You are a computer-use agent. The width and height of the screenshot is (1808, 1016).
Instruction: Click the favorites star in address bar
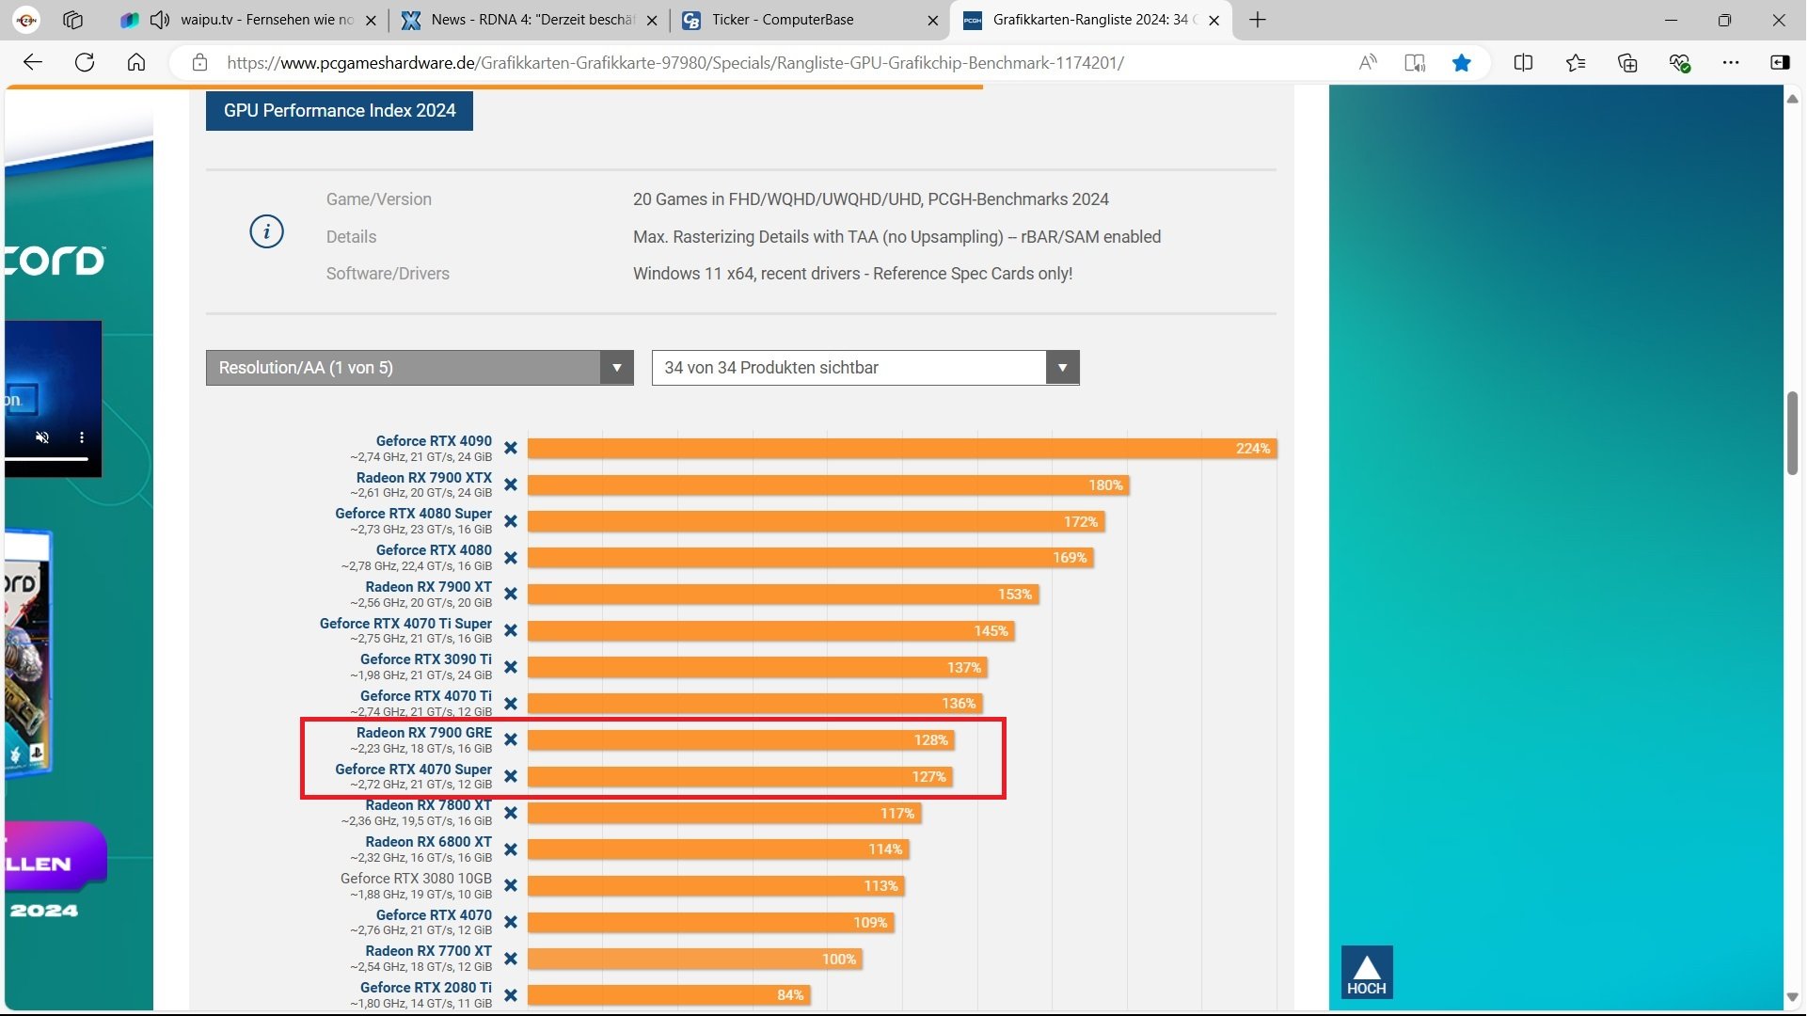1461,63
